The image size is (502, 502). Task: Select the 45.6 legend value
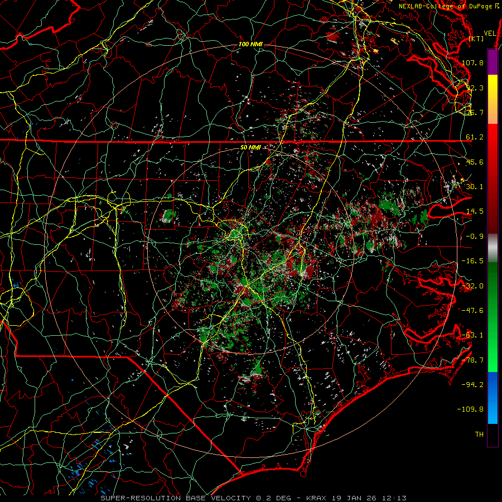click(x=475, y=162)
